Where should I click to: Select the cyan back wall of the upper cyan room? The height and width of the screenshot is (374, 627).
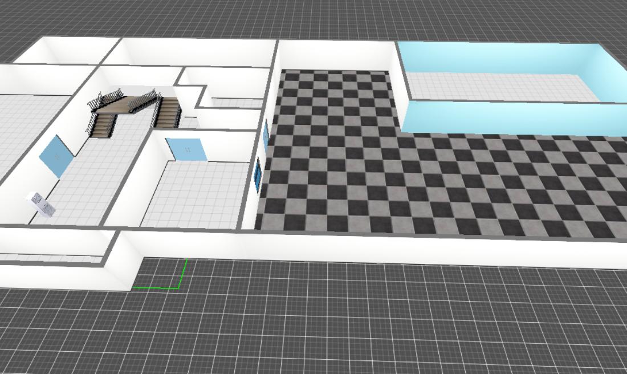point(490,57)
